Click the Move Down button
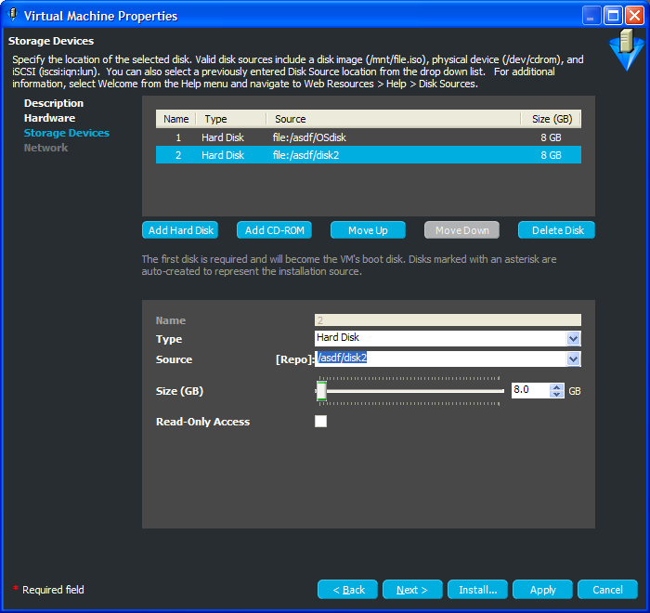Image resolution: width=650 pixels, height=613 pixels. 461,230
